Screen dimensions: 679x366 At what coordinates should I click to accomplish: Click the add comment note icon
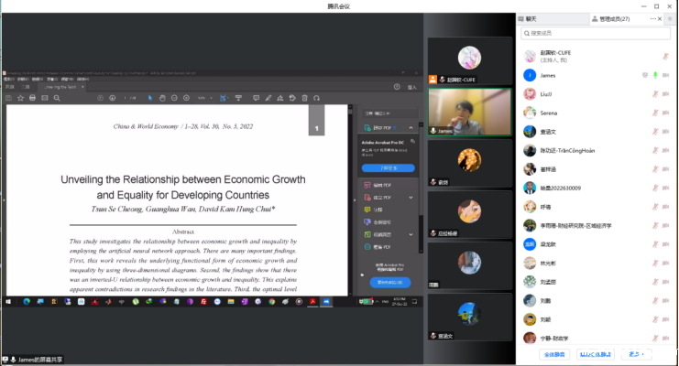256,98
